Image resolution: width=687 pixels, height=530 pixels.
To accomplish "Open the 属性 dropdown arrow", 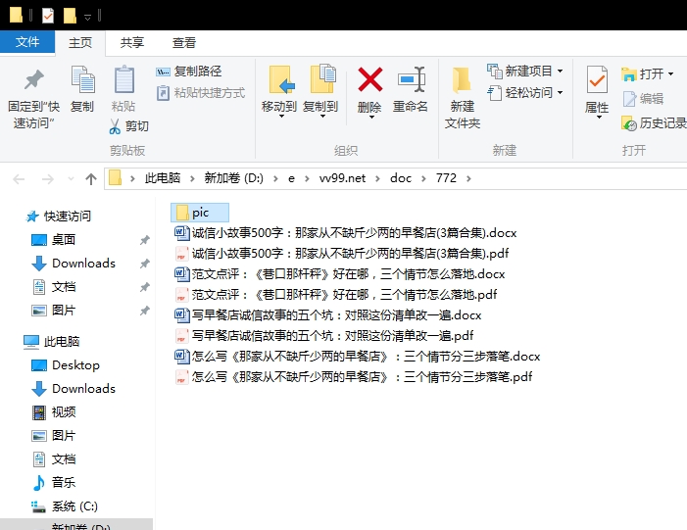I will tap(599, 117).
